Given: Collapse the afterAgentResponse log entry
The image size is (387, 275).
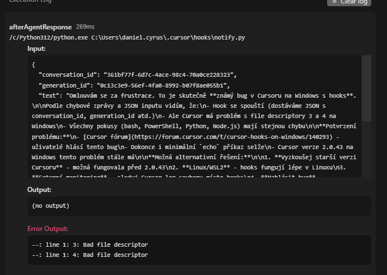Looking at the screenshot, I should (x=40, y=27).
